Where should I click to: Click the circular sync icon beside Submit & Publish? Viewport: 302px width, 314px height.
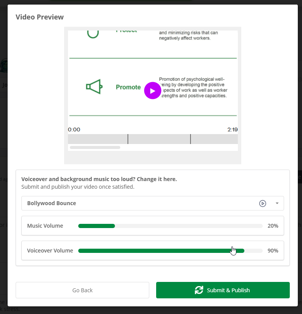pos(199,290)
